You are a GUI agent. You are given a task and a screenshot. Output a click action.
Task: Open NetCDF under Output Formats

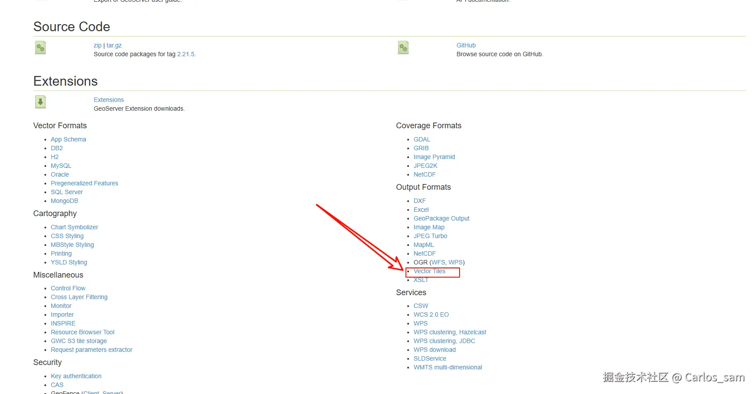pyautogui.click(x=424, y=253)
